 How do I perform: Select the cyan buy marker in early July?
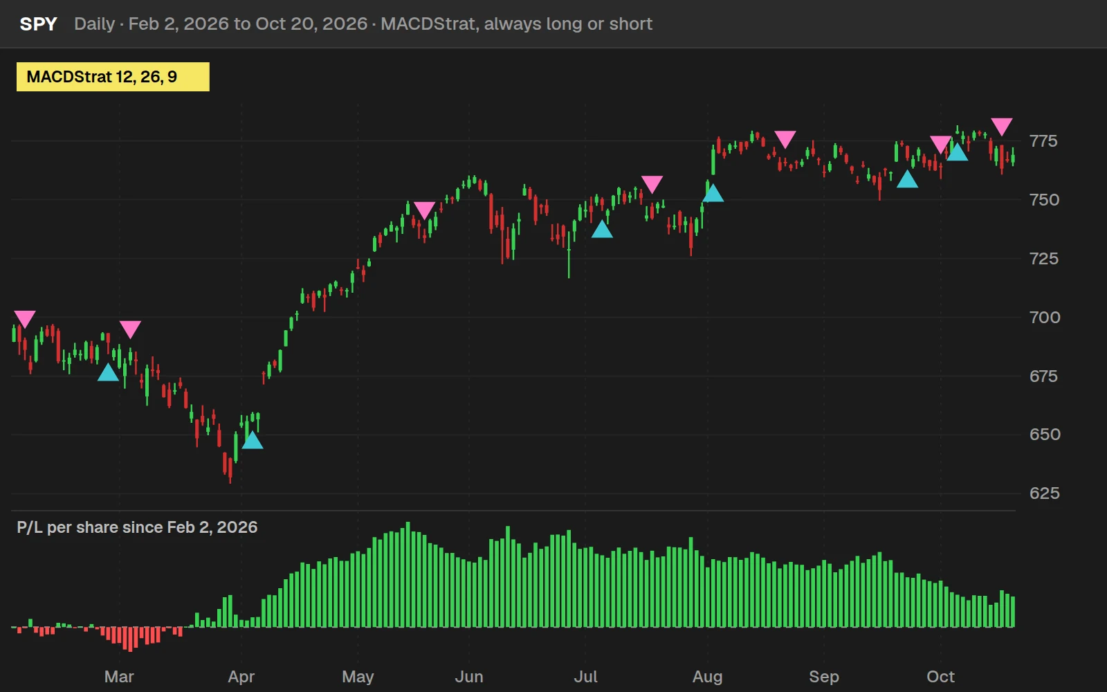(602, 229)
